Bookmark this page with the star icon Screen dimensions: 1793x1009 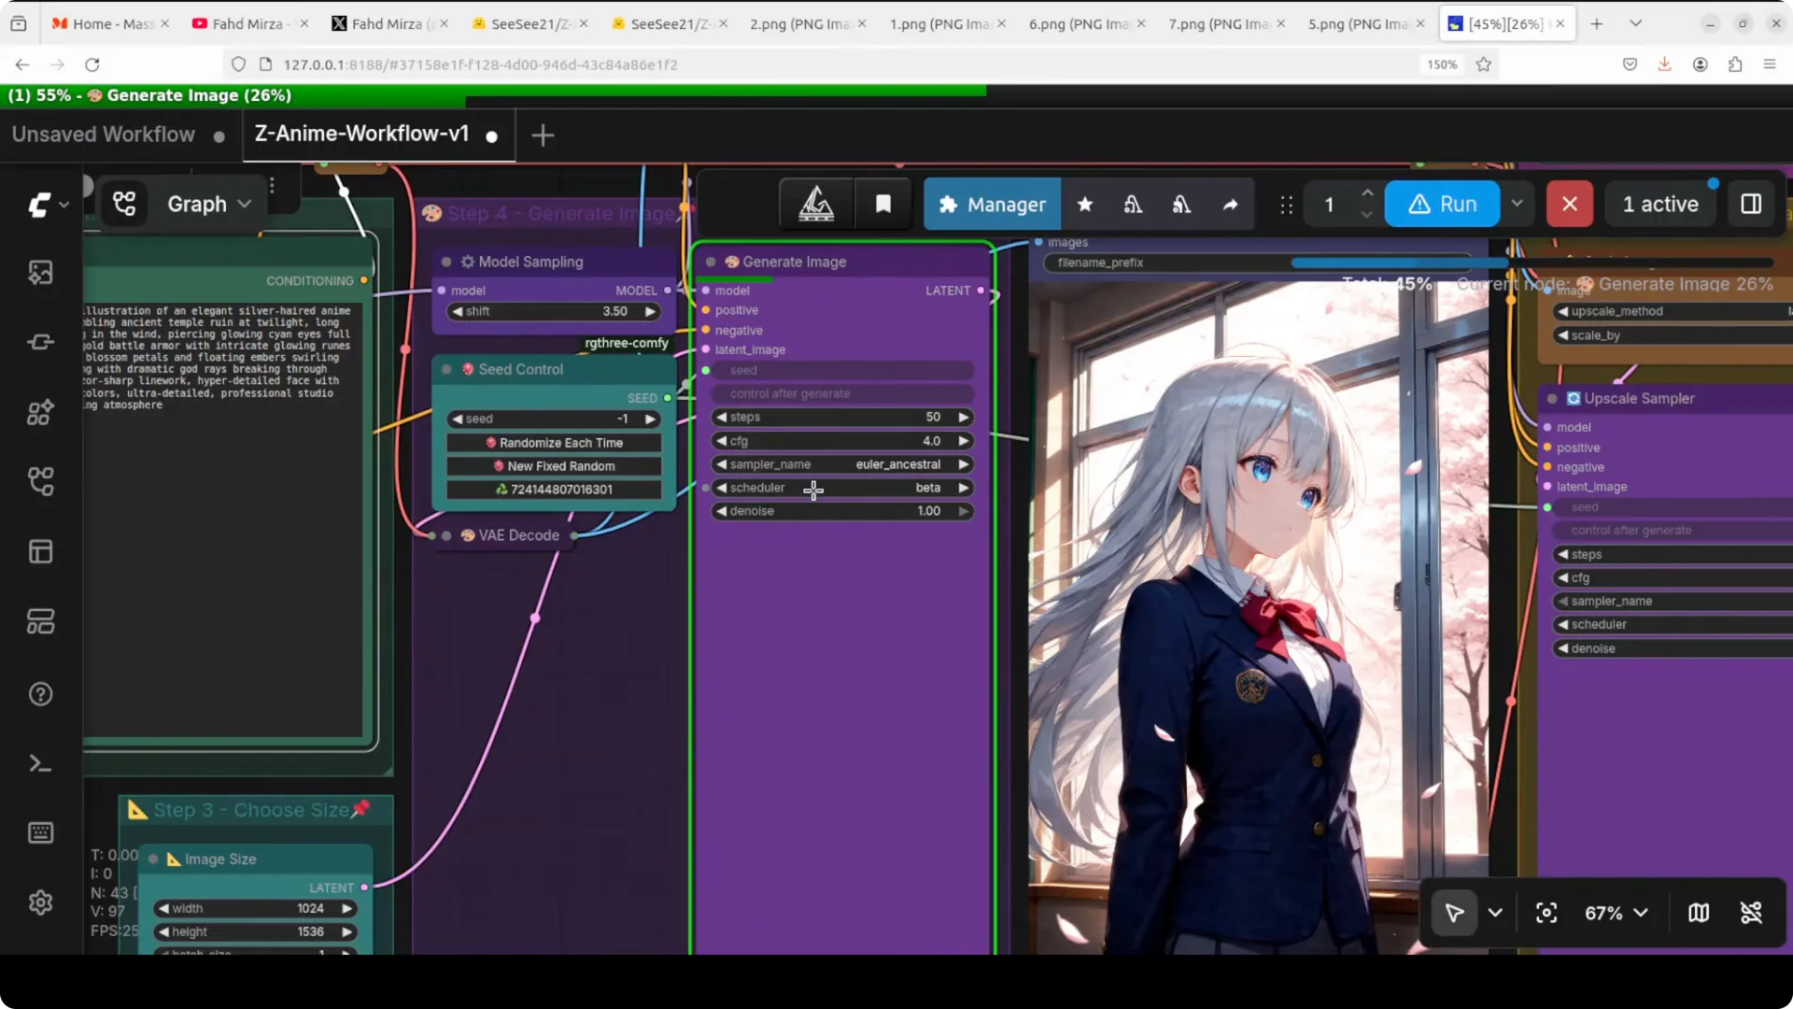coord(1483,64)
